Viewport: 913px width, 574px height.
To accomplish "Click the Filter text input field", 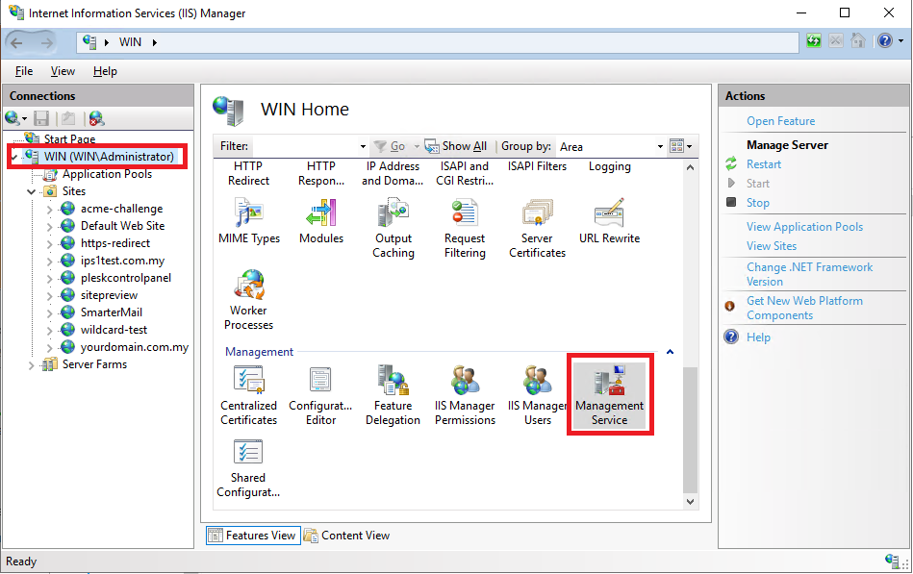I will pyautogui.click(x=308, y=147).
